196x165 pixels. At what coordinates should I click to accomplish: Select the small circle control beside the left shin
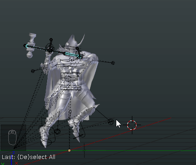[57, 132]
